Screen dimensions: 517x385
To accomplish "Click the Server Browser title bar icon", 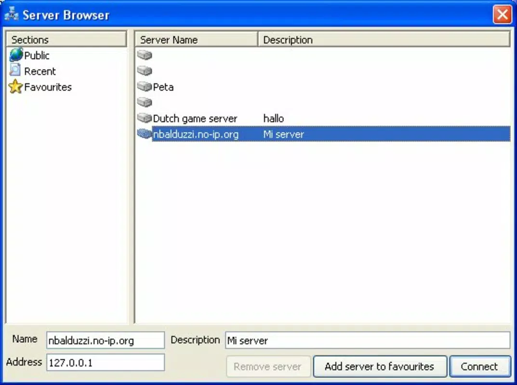I will click(12, 14).
